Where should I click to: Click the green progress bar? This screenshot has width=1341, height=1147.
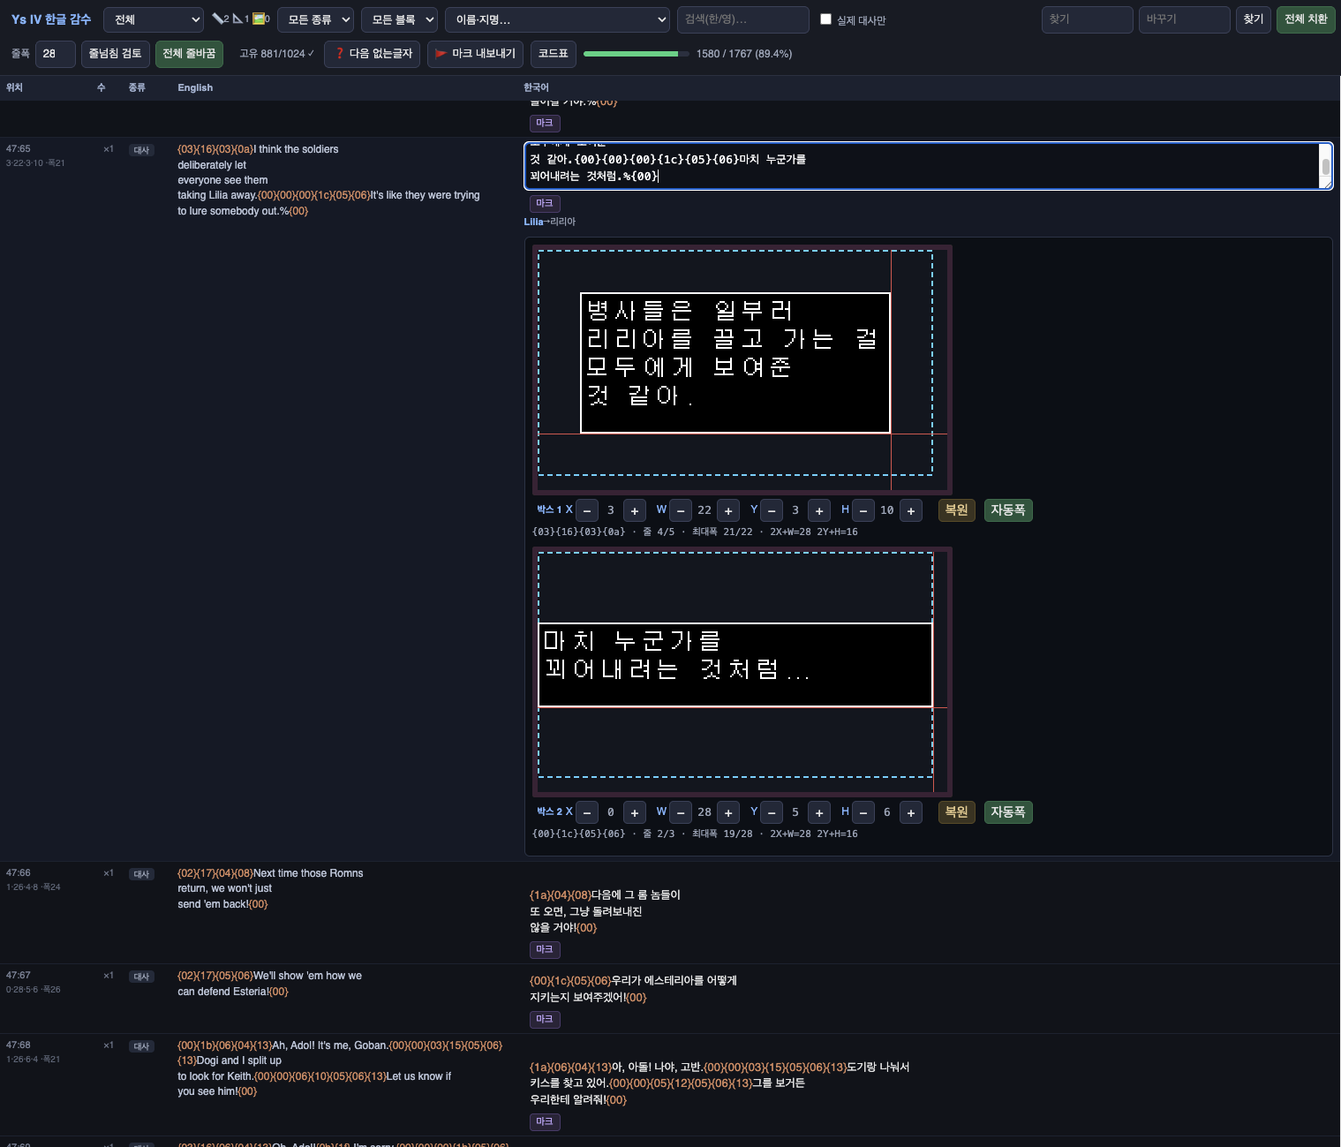click(x=637, y=54)
